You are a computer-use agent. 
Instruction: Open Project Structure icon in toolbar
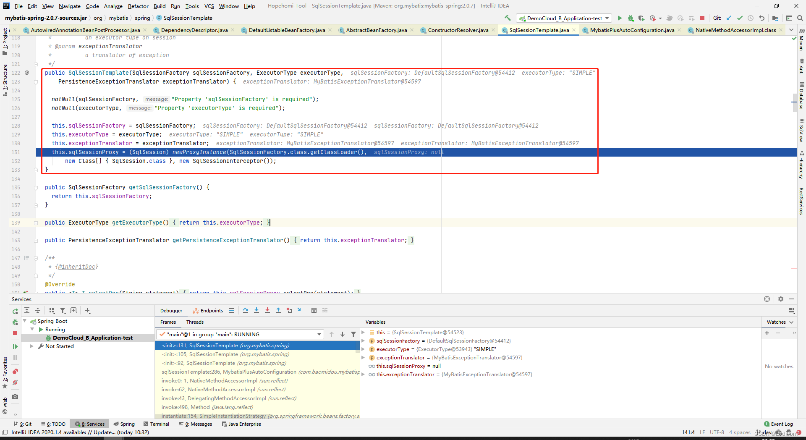pyautogui.click(x=775, y=18)
